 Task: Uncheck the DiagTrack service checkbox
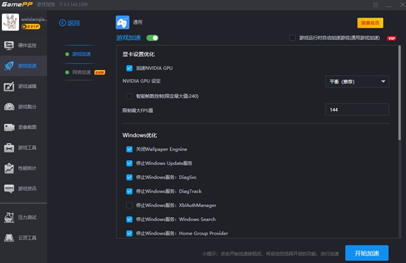[x=129, y=191]
